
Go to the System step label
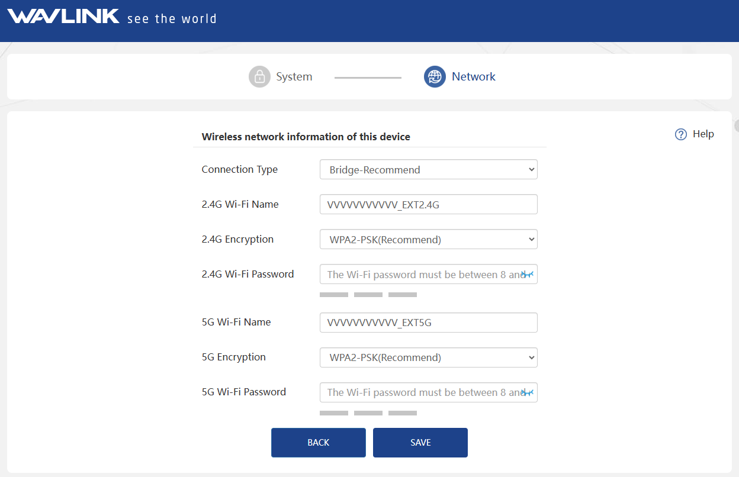click(294, 77)
